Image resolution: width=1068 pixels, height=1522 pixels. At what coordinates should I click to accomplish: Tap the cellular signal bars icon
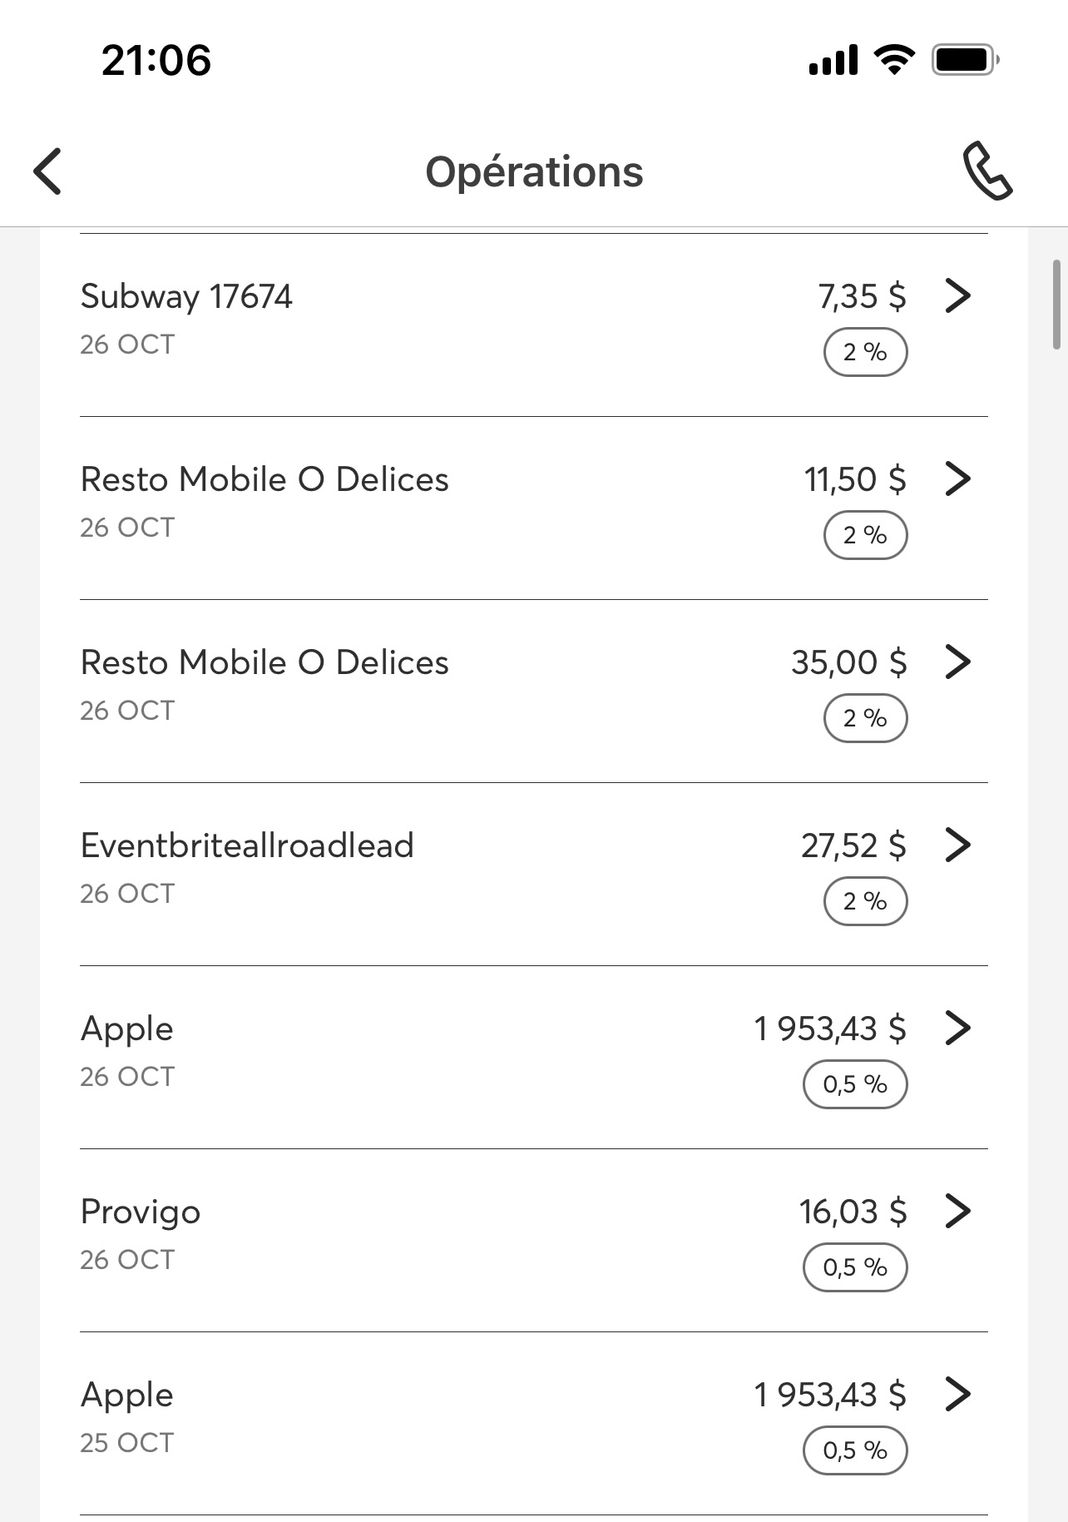click(833, 61)
